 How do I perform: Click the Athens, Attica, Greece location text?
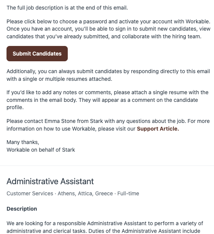tap(85, 193)
